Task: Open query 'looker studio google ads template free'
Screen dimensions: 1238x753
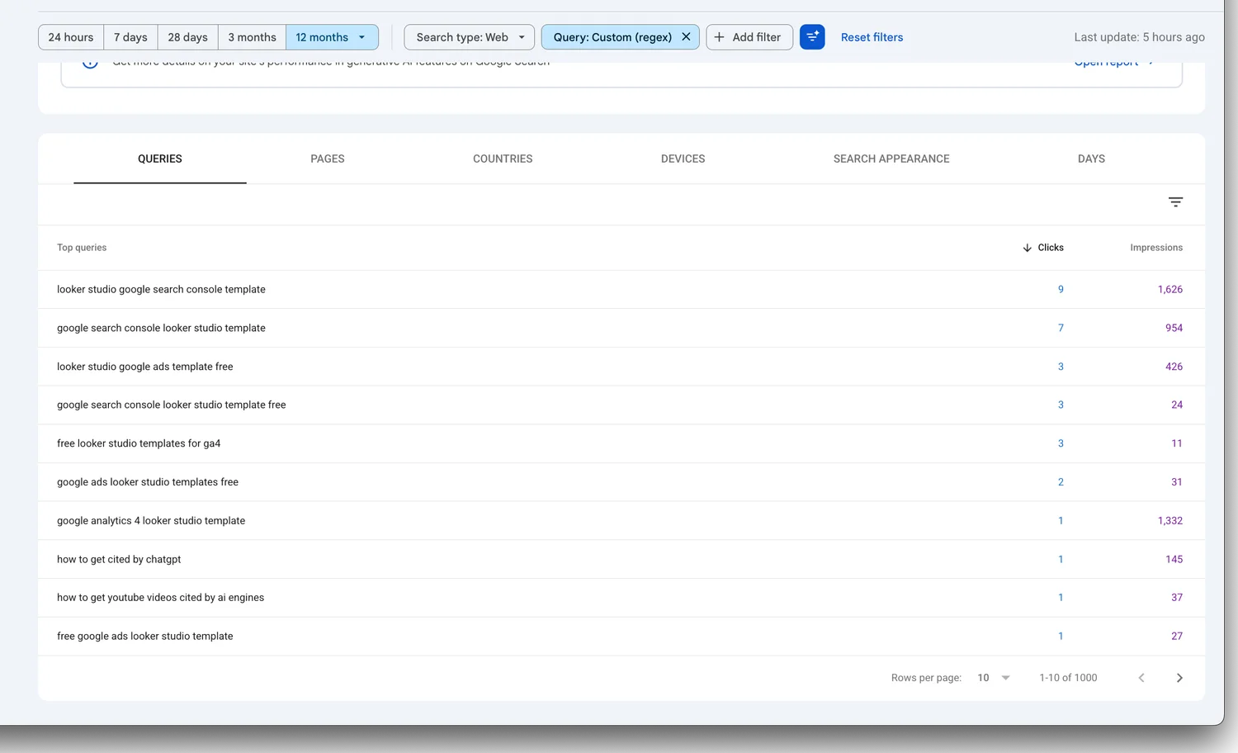Action: (x=145, y=367)
